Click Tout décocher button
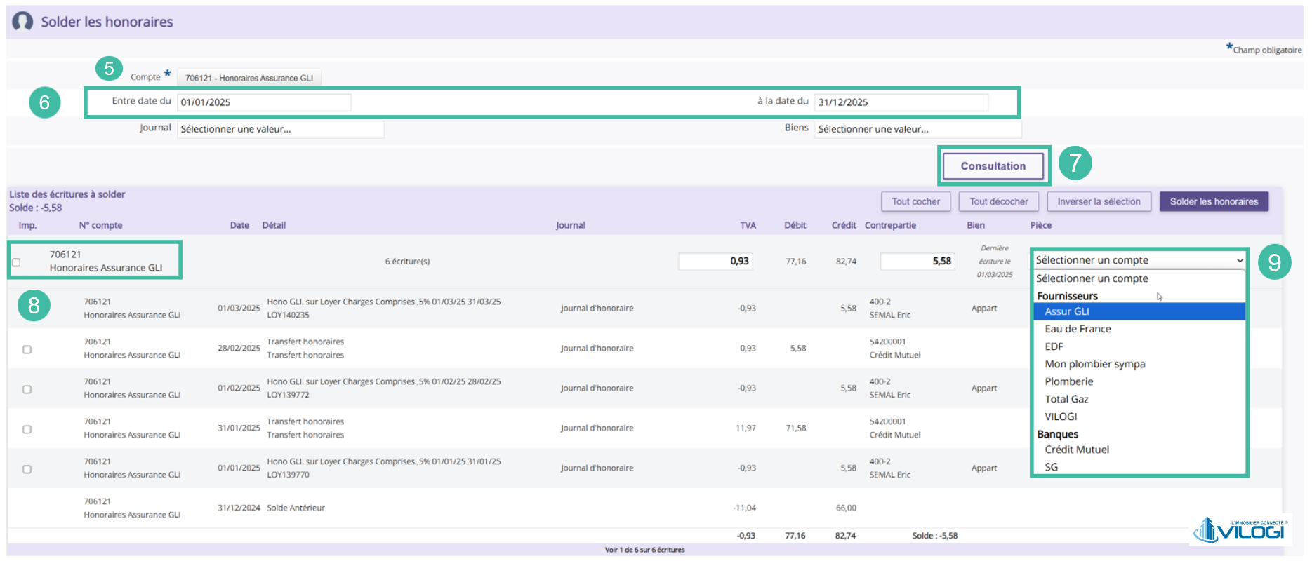Viewport: 1312px width, 561px height. pos(999,202)
